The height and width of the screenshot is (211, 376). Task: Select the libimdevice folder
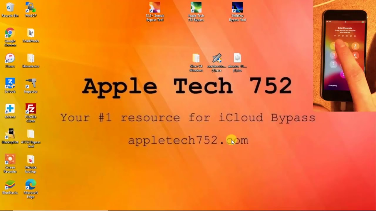pyautogui.click(x=31, y=61)
